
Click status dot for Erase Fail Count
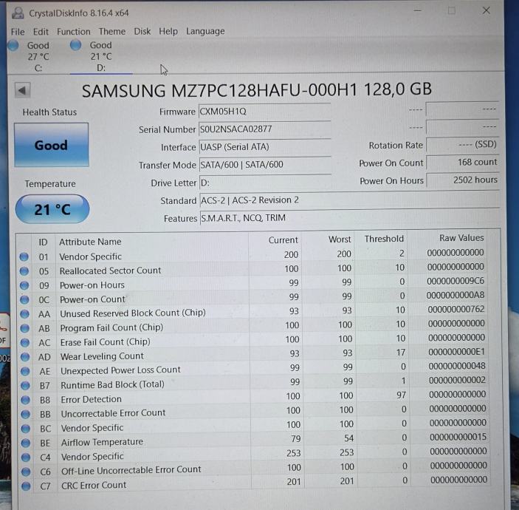click(25, 343)
